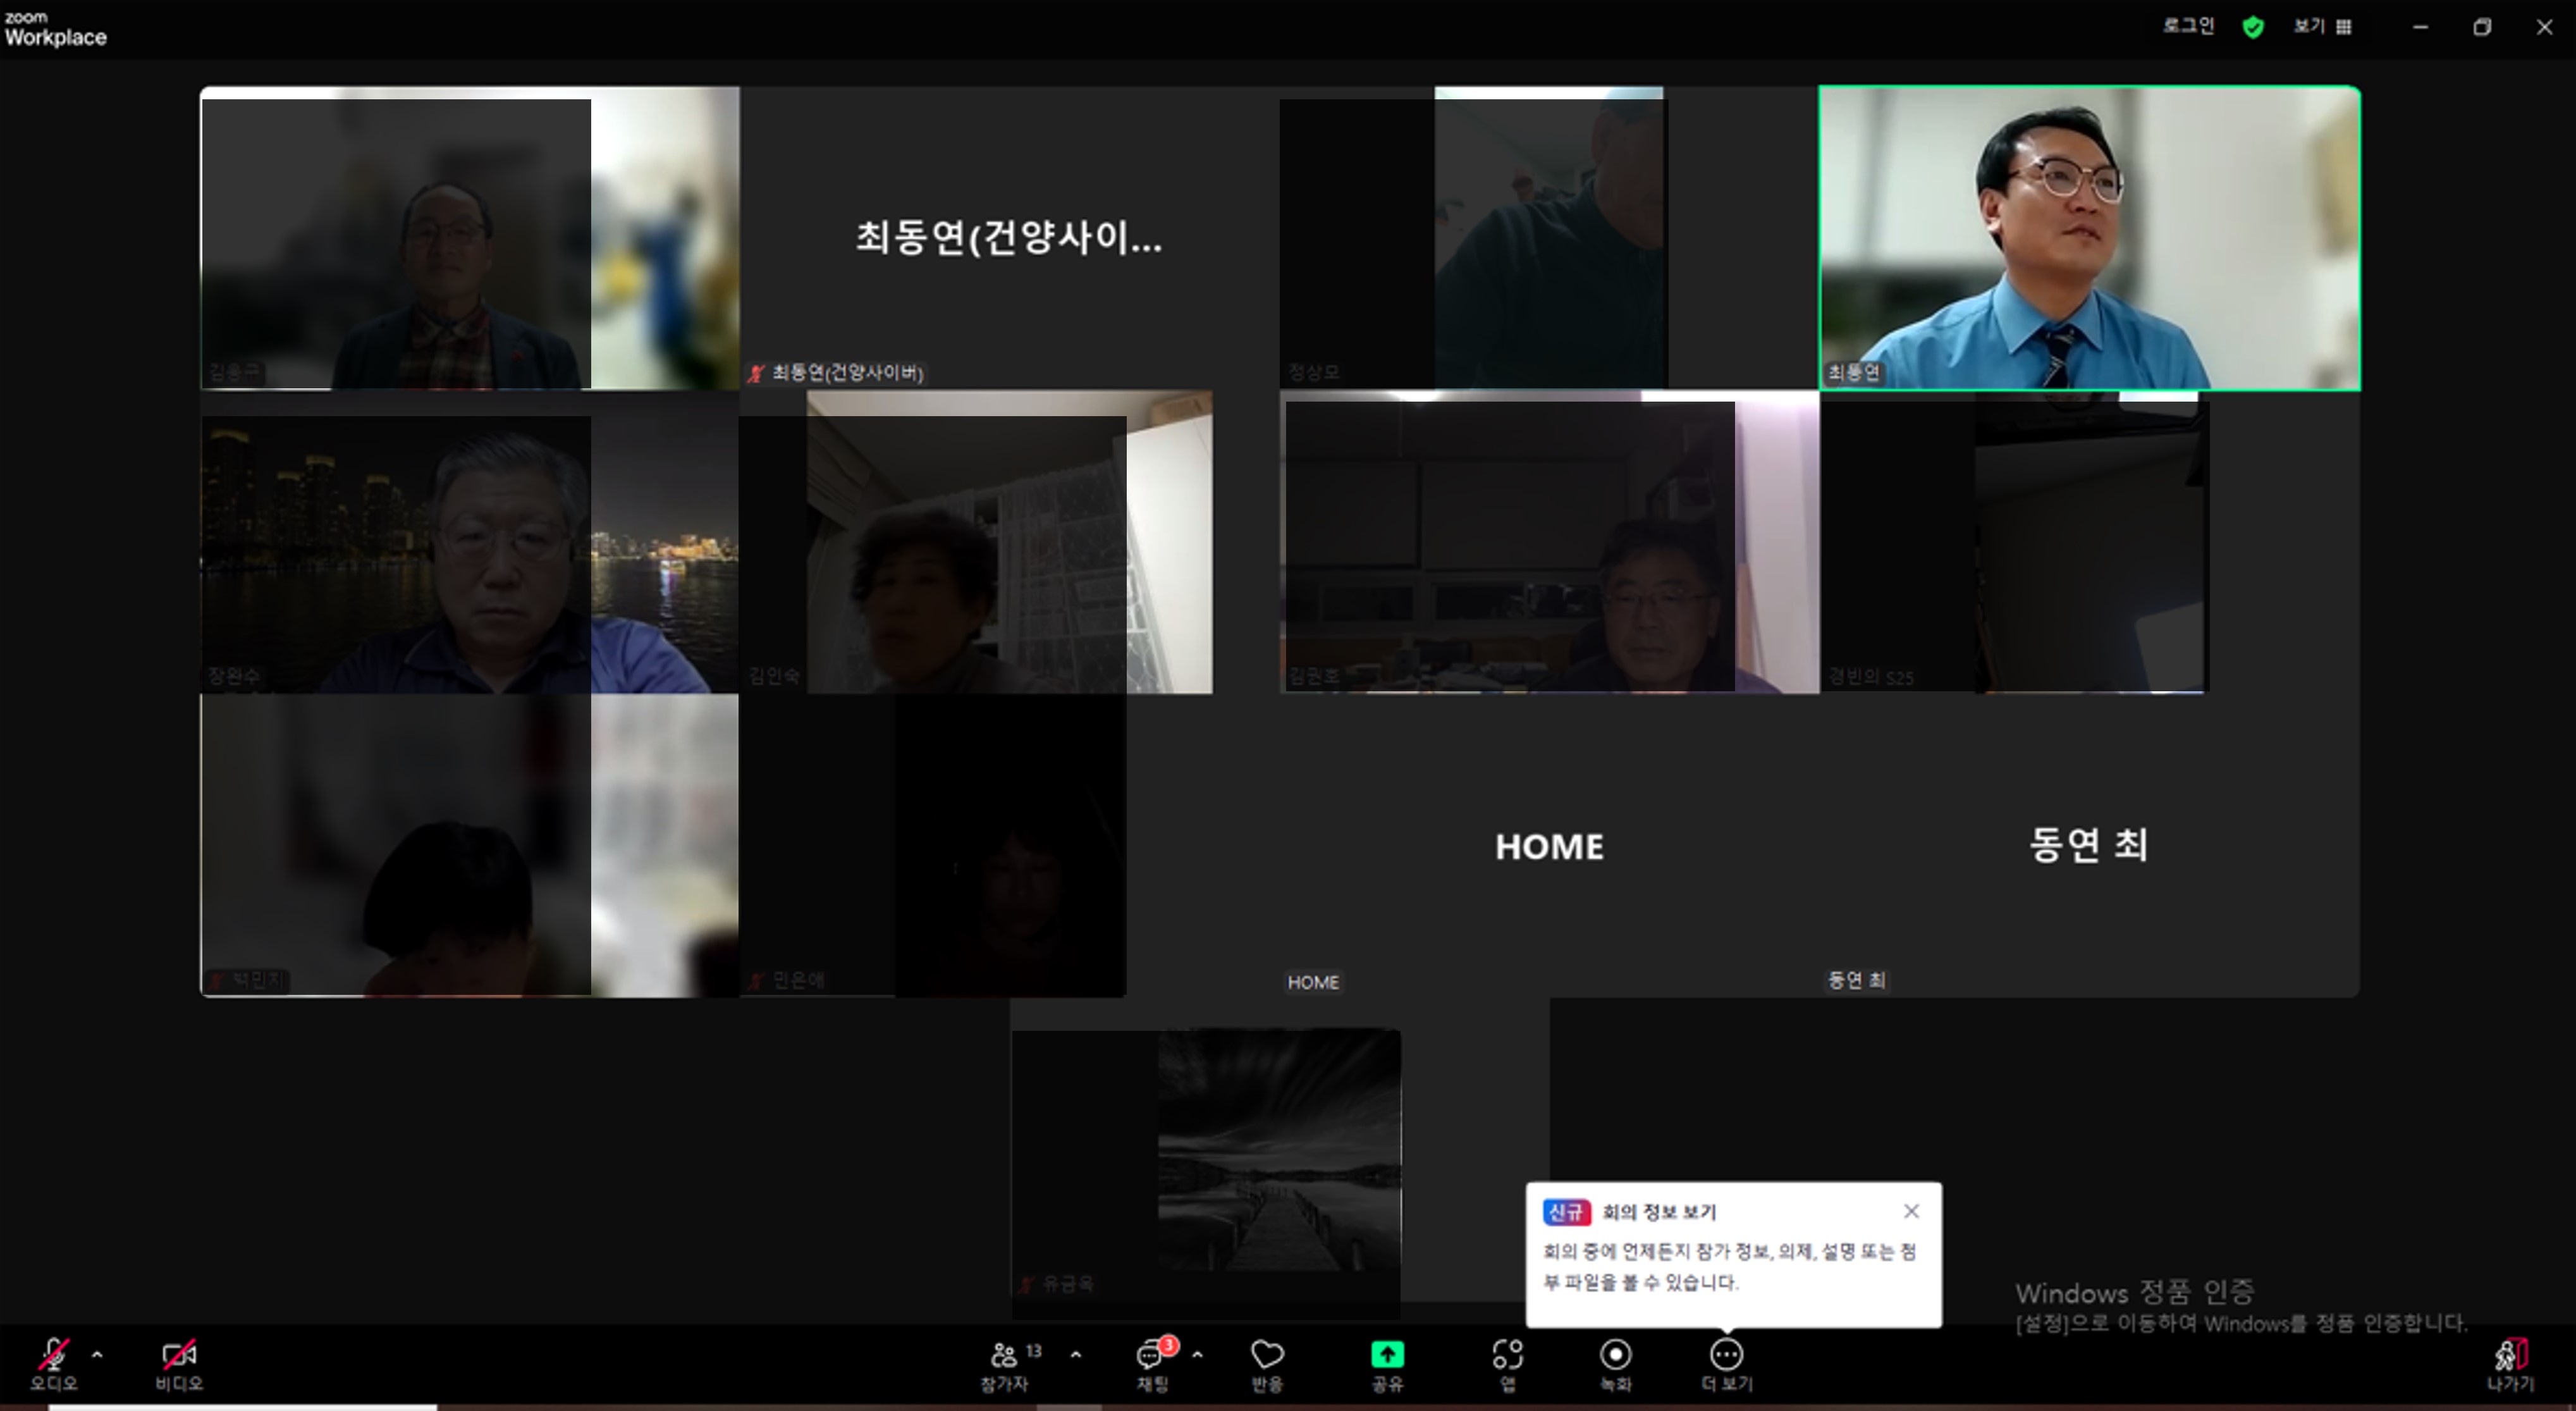Expand chat options arrow beside 채팅

click(1198, 1355)
